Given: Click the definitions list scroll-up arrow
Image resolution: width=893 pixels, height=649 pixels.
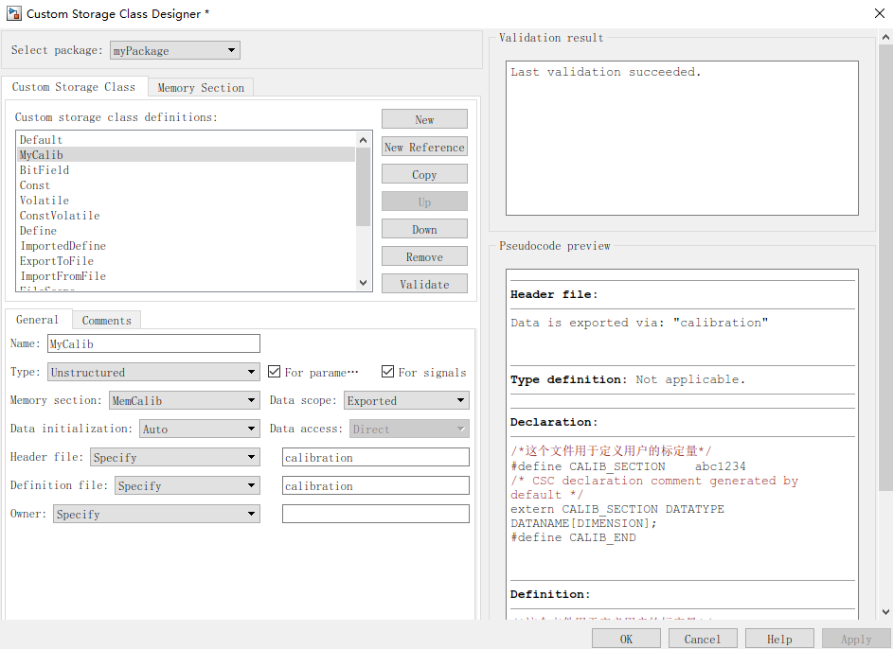Looking at the screenshot, I should pyautogui.click(x=363, y=140).
